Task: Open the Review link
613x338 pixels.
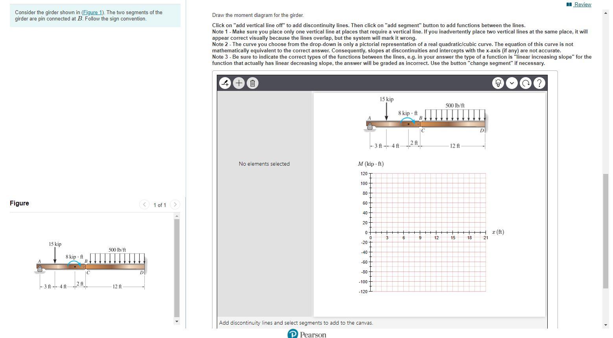Action: coord(583,4)
